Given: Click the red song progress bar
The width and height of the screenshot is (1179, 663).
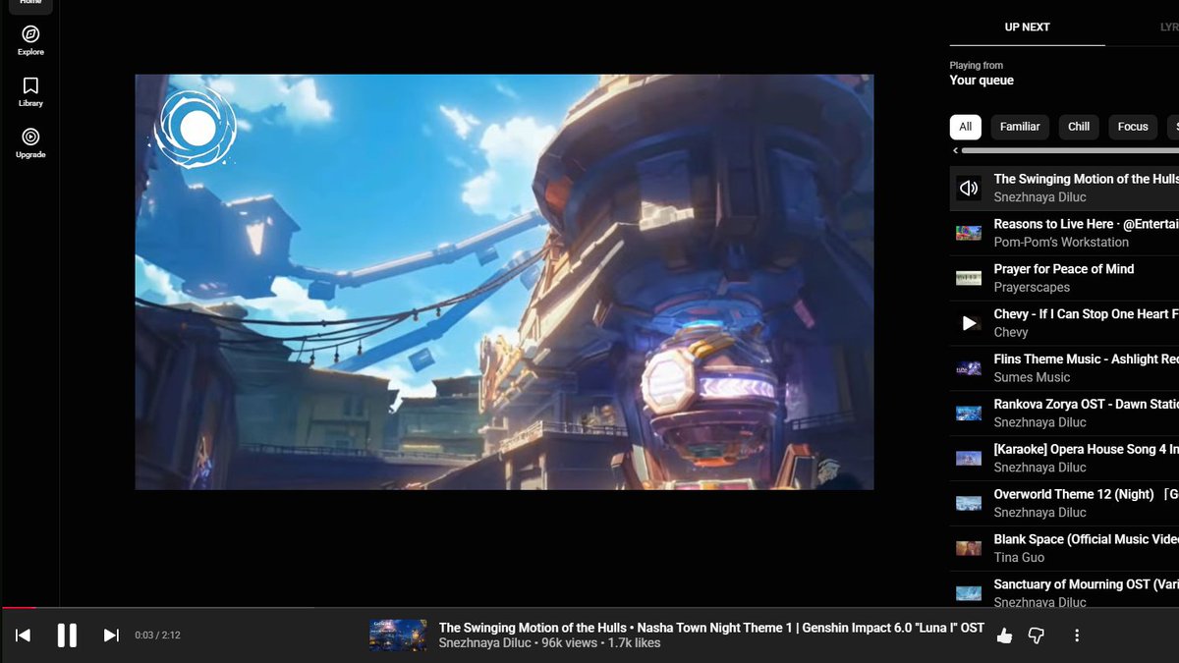Looking at the screenshot, I should point(18,608).
